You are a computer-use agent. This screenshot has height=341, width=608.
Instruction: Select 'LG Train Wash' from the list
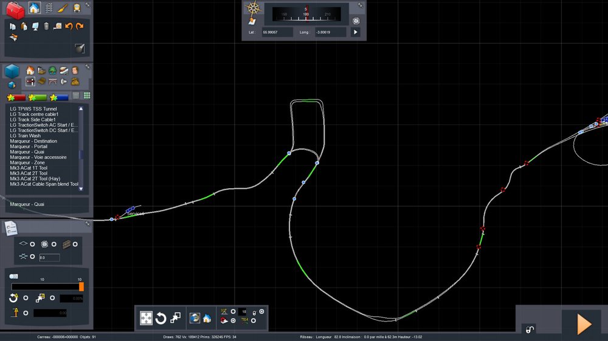coord(25,135)
